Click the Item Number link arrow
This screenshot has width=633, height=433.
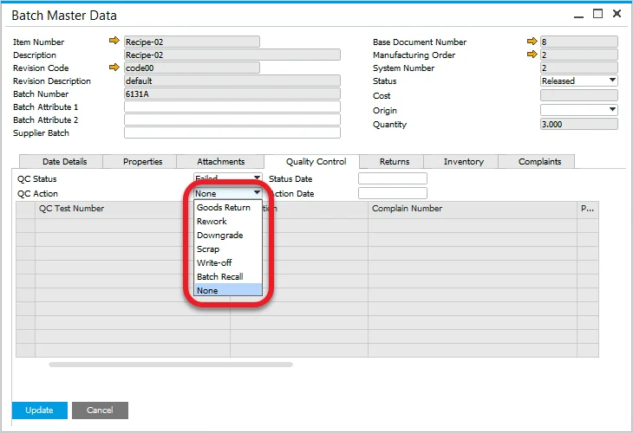pyautogui.click(x=114, y=42)
